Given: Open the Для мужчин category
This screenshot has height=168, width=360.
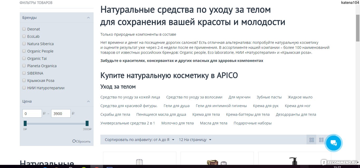Looking at the screenshot, I should [x=240, y=97].
